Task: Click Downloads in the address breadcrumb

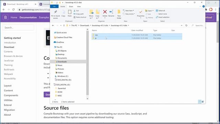Action: (85, 25)
